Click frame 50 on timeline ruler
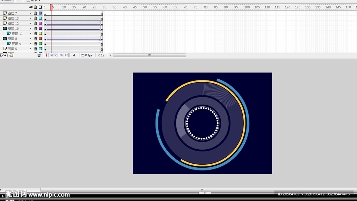This screenshot has width=357, height=201. [x=145, y=7]
